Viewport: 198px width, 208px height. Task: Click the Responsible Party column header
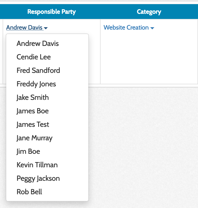point(51,12)
